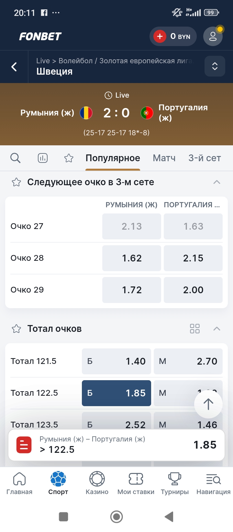Collapse the Тотал очков section
Viewport: 233px width, 532px height.
(217, 329)
